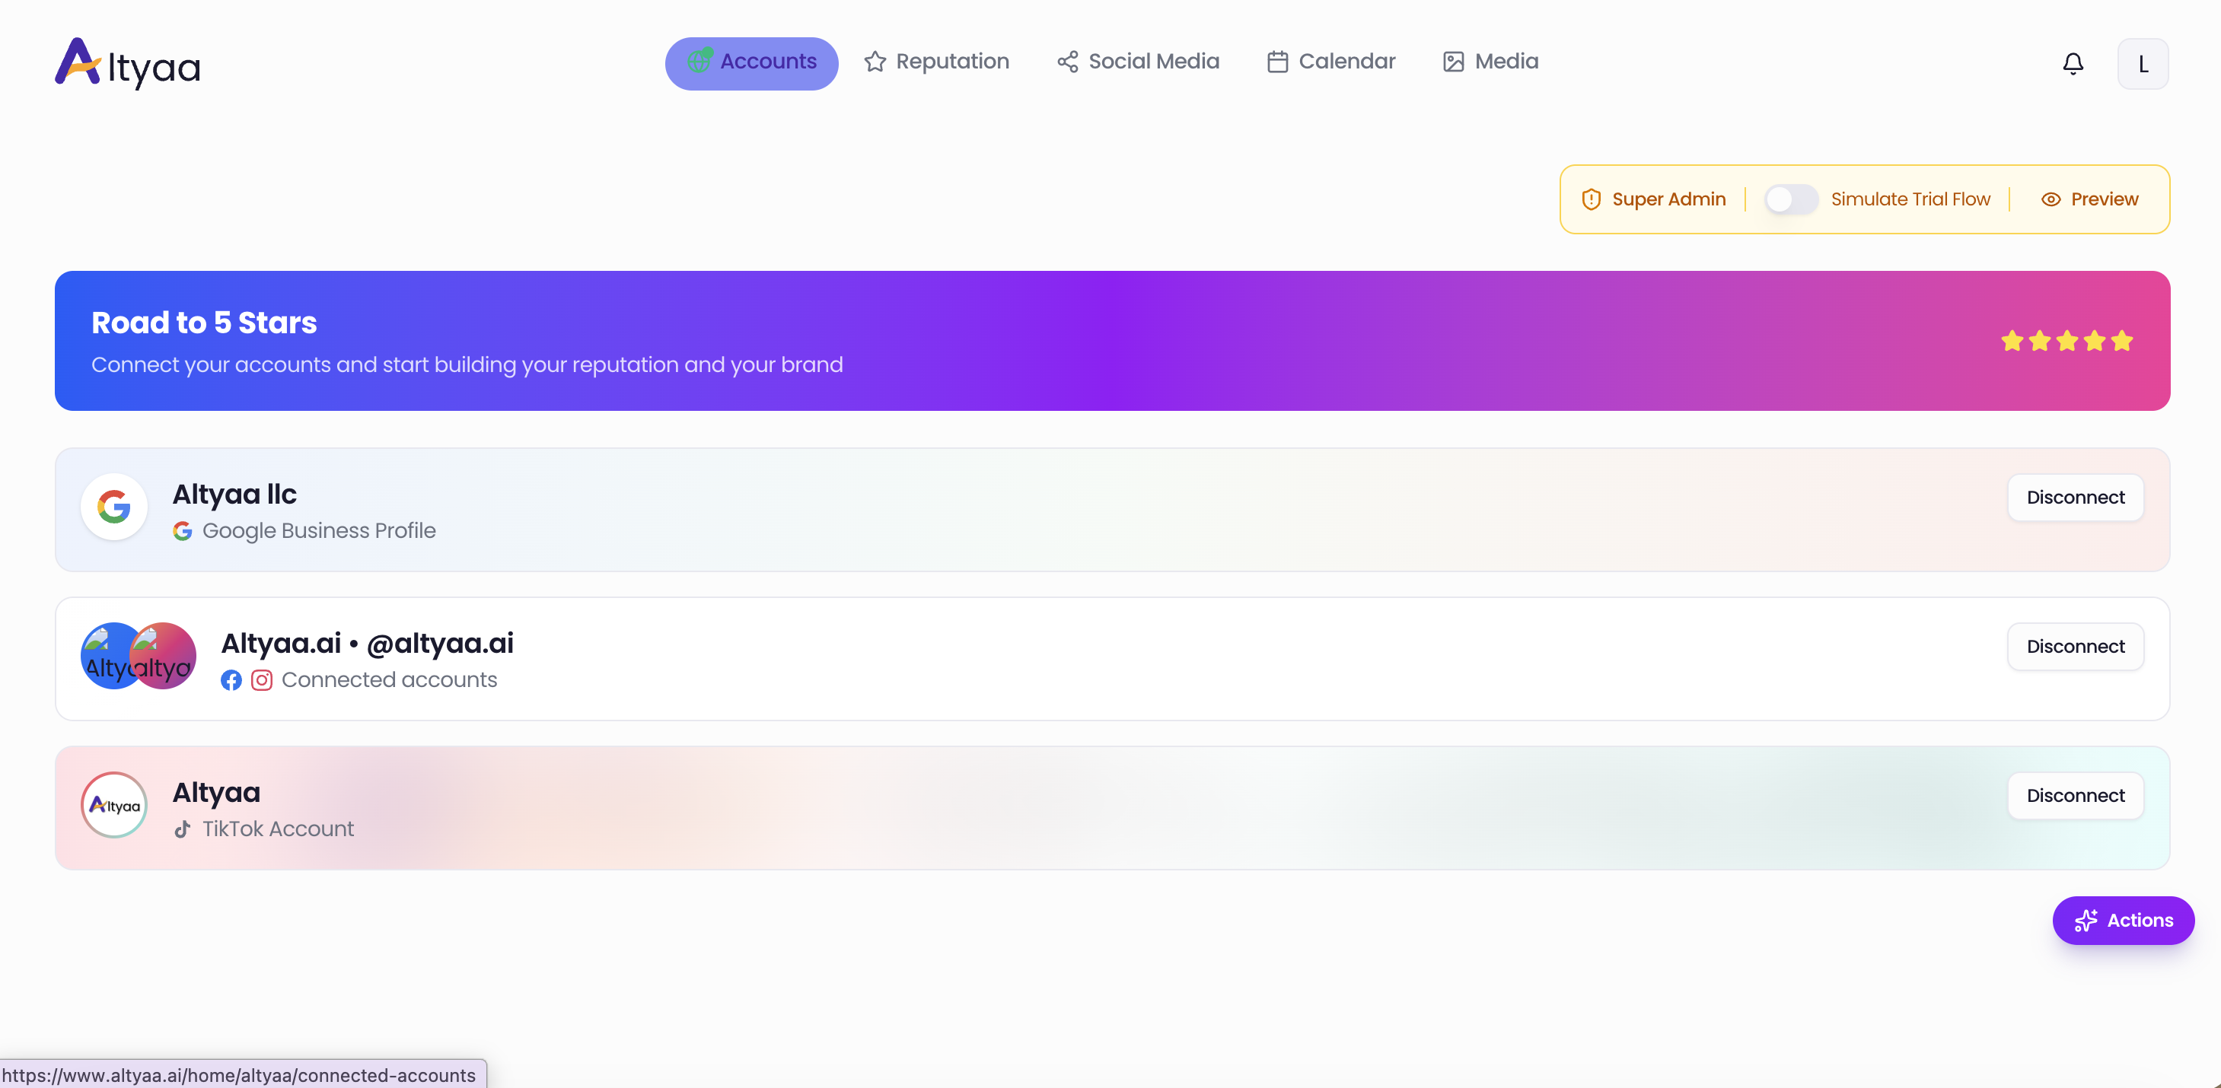Screen dimensions: 2221x1088
Task: Select the Accounts tab
Action: [x=751, y=62]
